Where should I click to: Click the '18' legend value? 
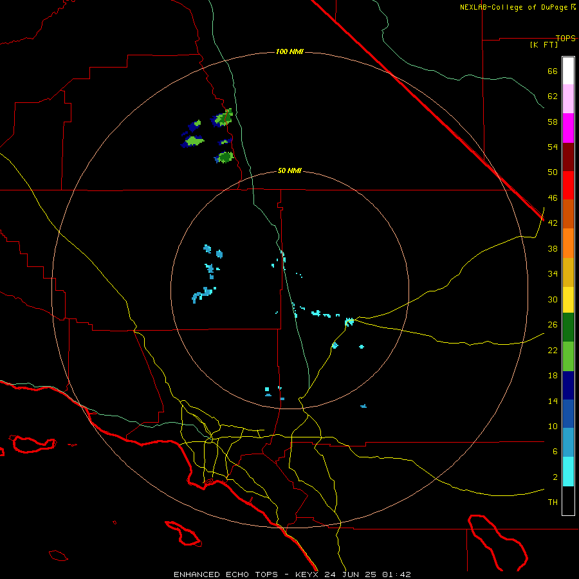tap(553, 376)
